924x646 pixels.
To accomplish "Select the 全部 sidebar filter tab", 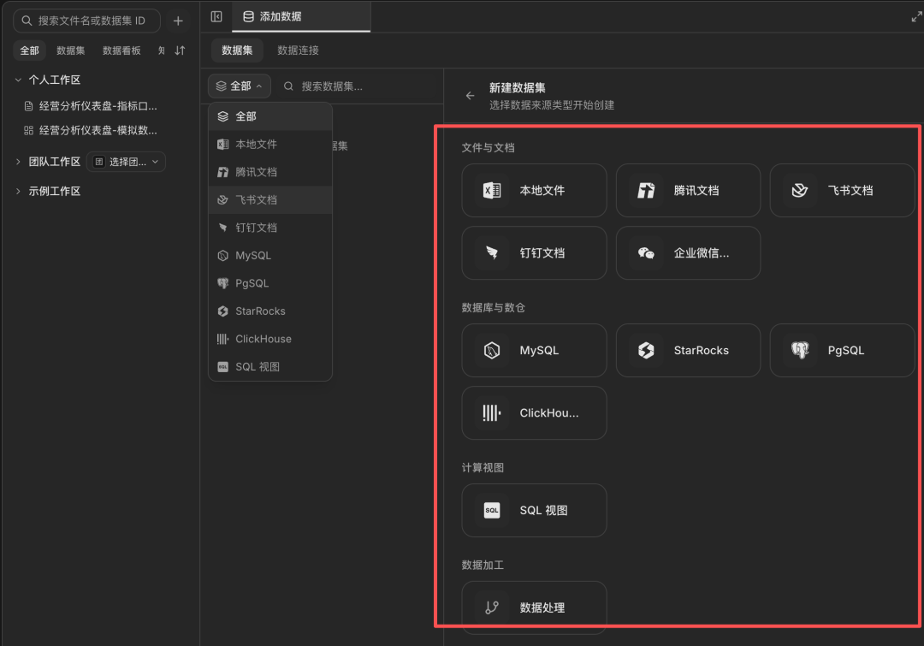I will point(29,50).
